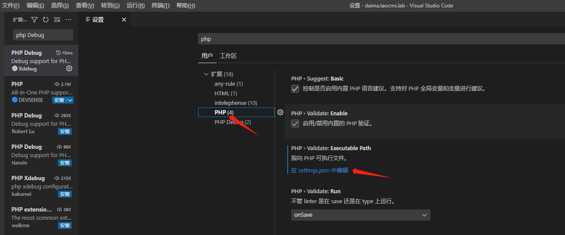Toggle PHP Validate Enable checkbox
The image size is (565, 235).
[x=295, y=123]
